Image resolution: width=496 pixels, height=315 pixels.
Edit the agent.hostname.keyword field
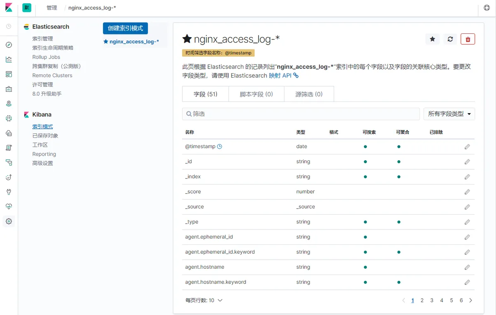467,282
